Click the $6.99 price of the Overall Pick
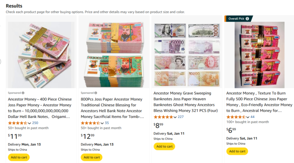The width and height of the screenshot is (294, 163). pos(232,130)
